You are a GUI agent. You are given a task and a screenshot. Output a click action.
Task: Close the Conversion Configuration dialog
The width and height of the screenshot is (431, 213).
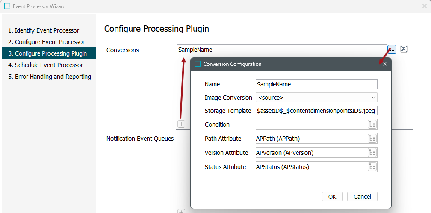(x=384, y=64)
